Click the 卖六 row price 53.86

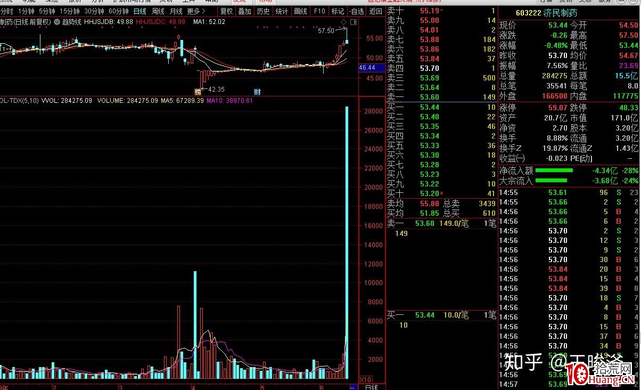[x=429, y=49]
